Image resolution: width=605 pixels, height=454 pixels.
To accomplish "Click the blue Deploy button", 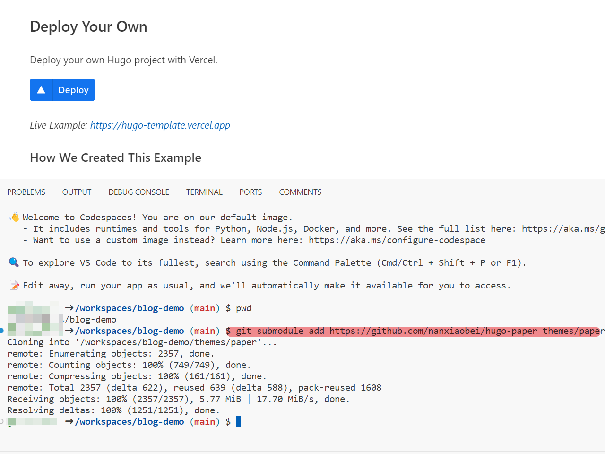I will pyautogui.click(x=62, y=90).
